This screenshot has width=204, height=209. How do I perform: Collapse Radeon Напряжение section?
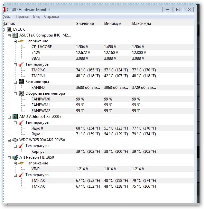click(15, 163)
